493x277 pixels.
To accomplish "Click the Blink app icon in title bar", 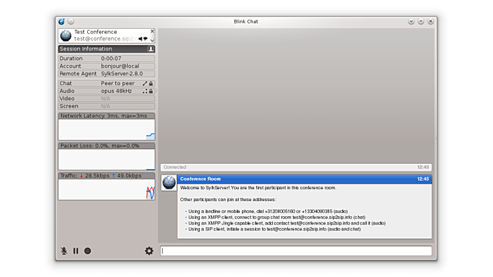I will coord(62,22).
